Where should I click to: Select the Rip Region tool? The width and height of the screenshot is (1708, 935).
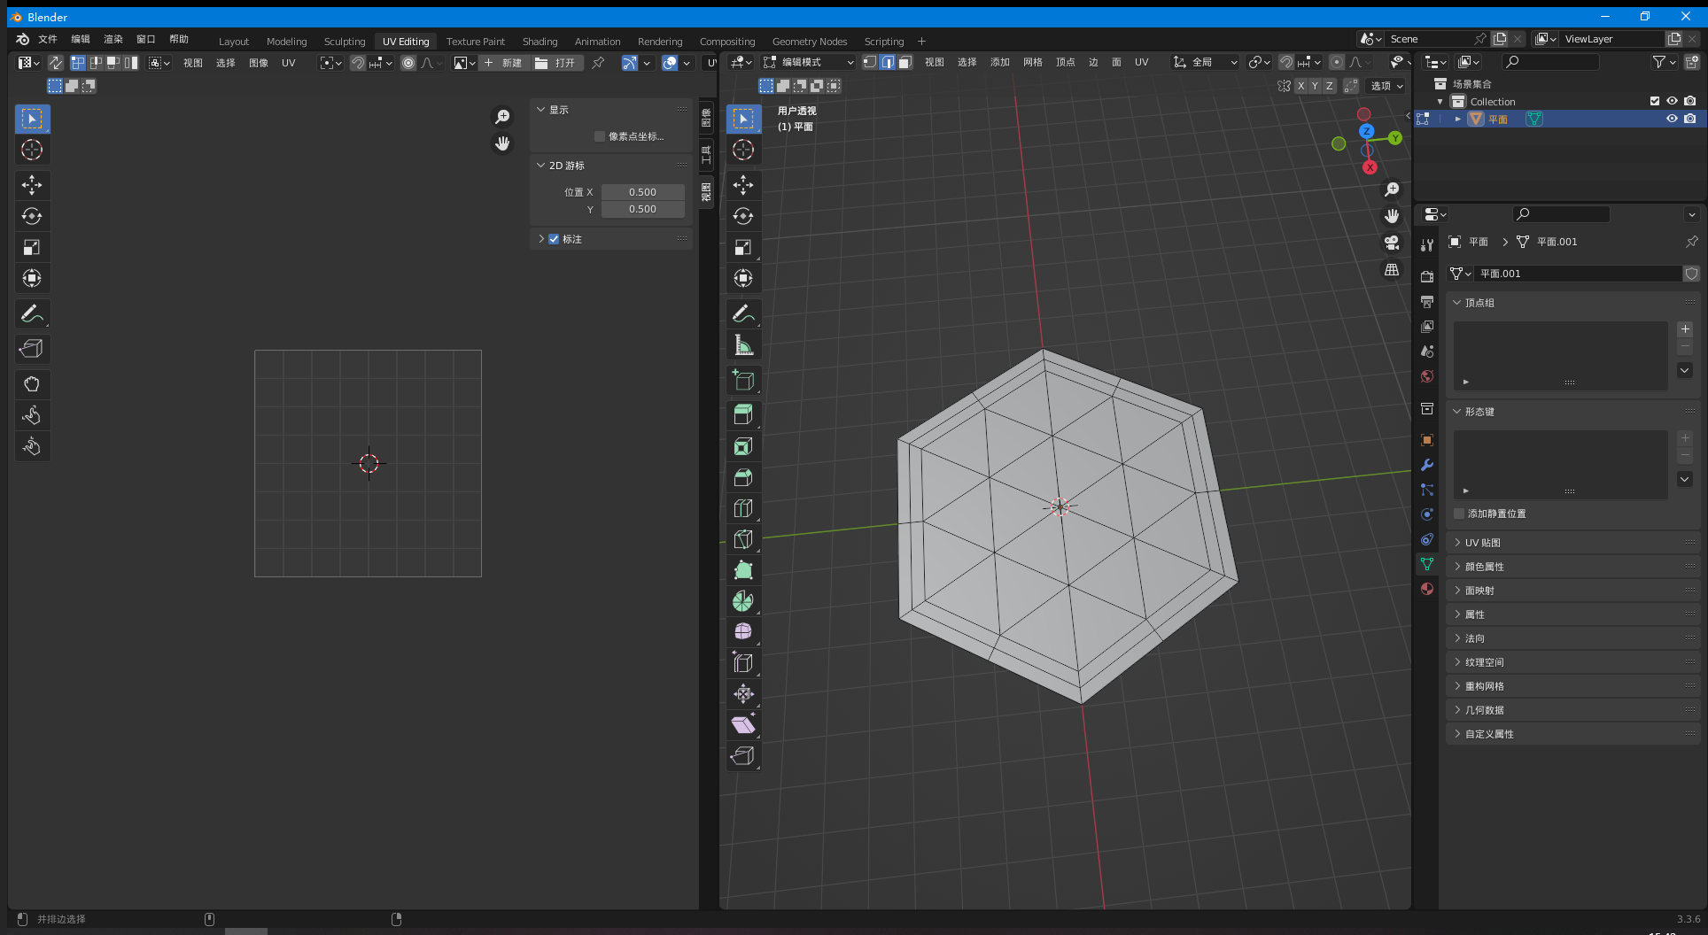click(743, 755)
